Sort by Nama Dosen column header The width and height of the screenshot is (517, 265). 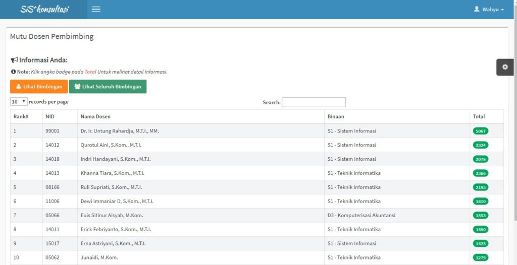(201, 116)
